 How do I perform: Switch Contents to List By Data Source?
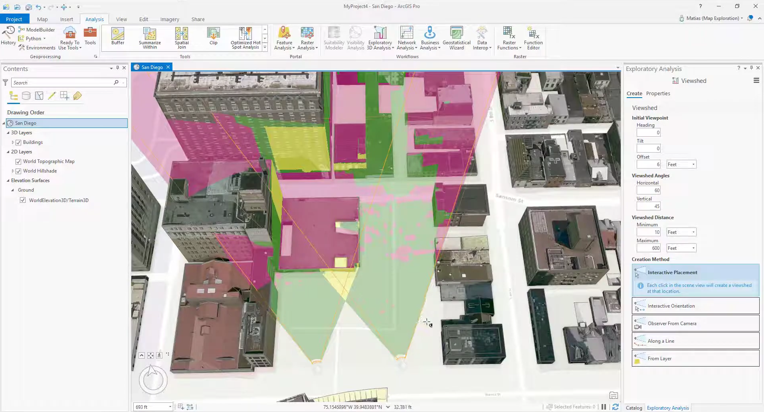pos(26,96)
